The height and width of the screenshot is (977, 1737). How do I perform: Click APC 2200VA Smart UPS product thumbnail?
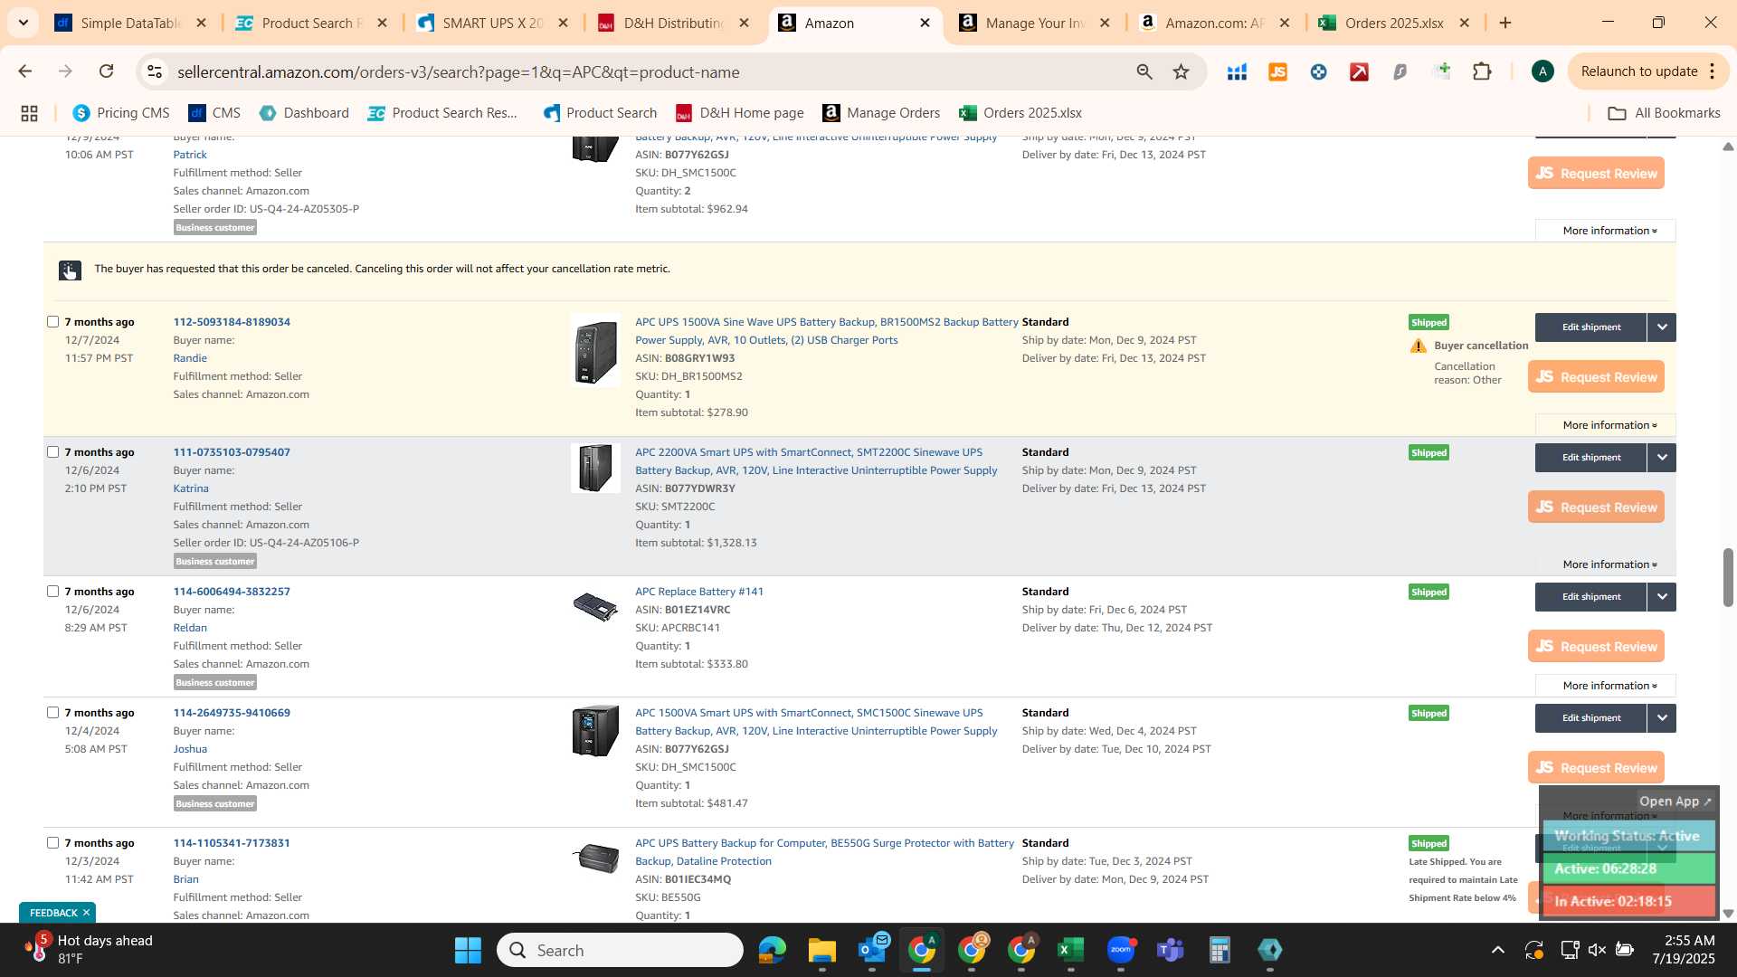(x=595, y=468)
